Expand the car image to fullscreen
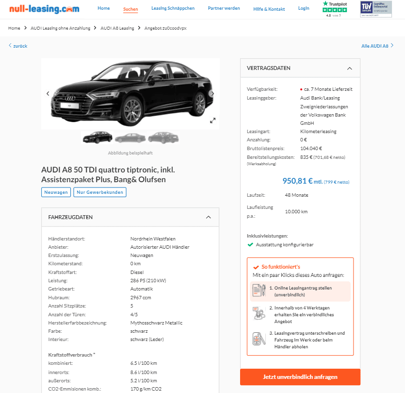The image size is (405, 393). click(212, 120)
